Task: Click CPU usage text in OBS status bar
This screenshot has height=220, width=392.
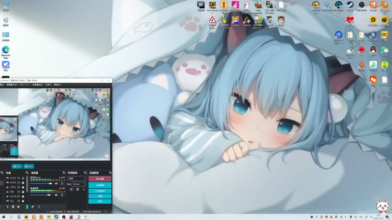Action: pos(92,212)
